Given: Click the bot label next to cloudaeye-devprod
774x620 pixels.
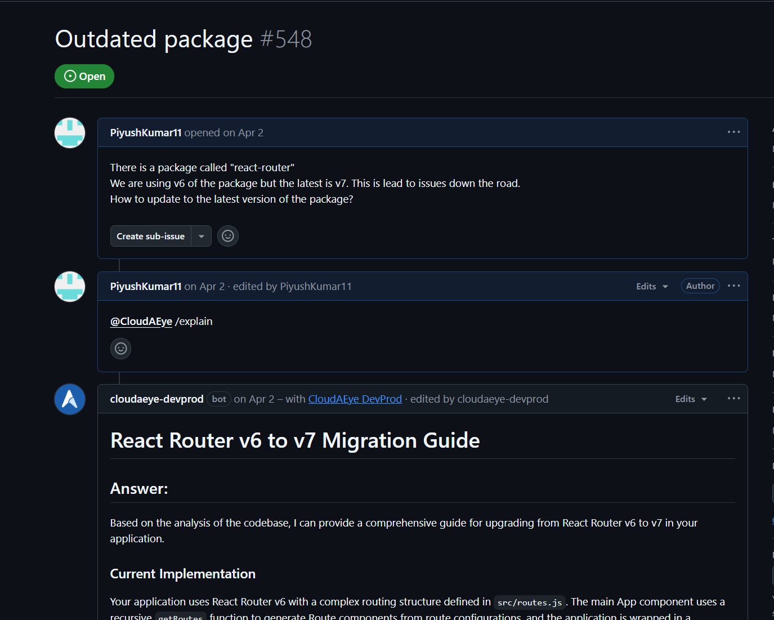Looking at the screenshot, I should pos(219,399).
